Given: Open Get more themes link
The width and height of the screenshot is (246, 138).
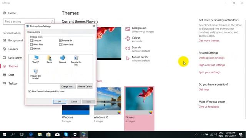Looking at the screenshot, I should click(x=209, y=41).
